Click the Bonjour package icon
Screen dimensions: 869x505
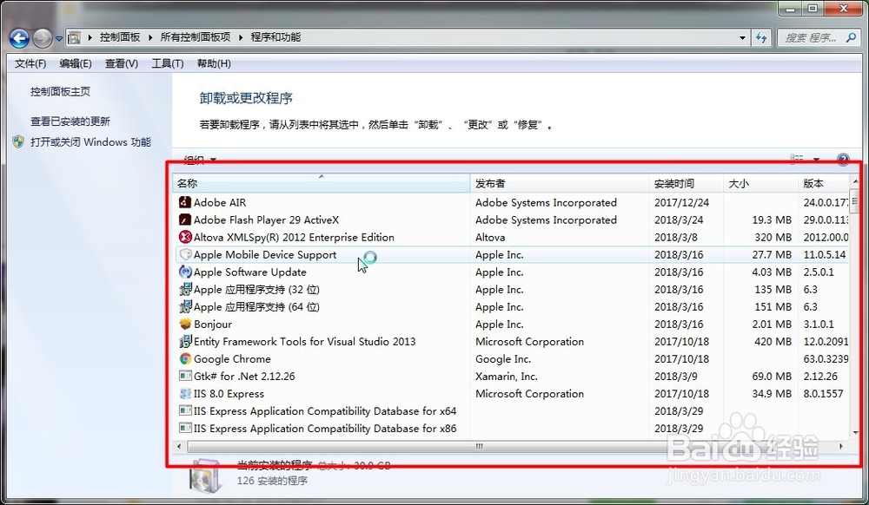click(185, 325)
